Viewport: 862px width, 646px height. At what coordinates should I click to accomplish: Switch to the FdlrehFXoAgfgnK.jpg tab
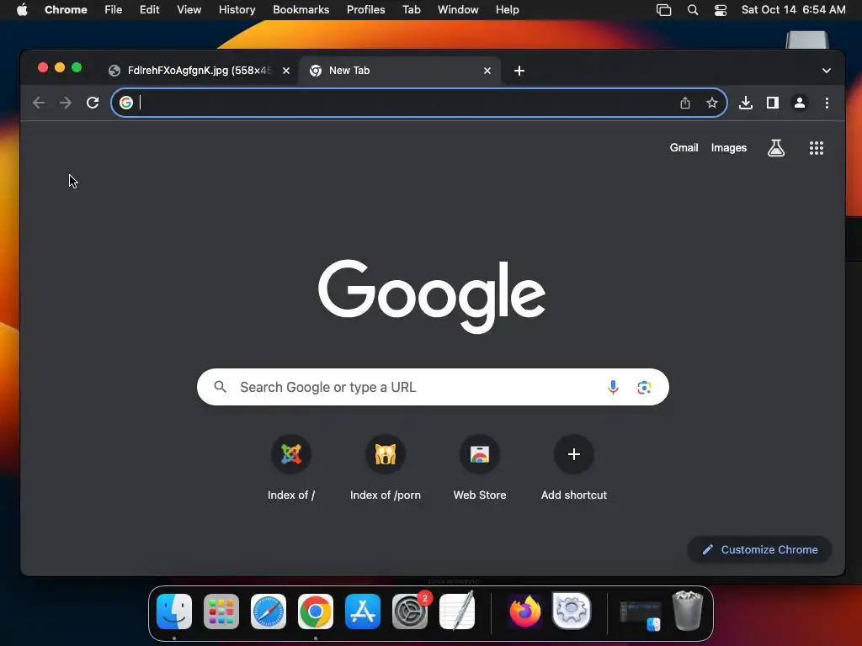click(x=199, y=71)
